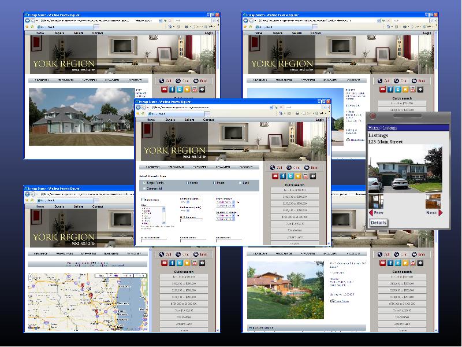Click Print icon in top-left window toolbar
462x347 pixels.
pos(186,27)
